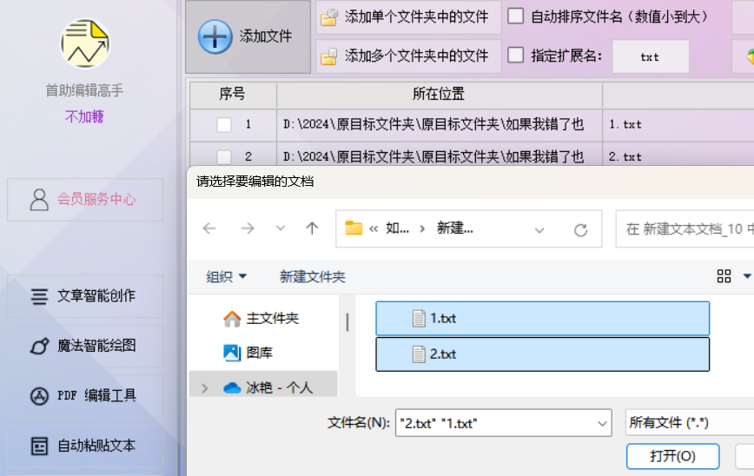Click 新建文件夹 in the dialog toolbar
The image size is (754, 476).
pyautogui.click(x=313, y=277)
